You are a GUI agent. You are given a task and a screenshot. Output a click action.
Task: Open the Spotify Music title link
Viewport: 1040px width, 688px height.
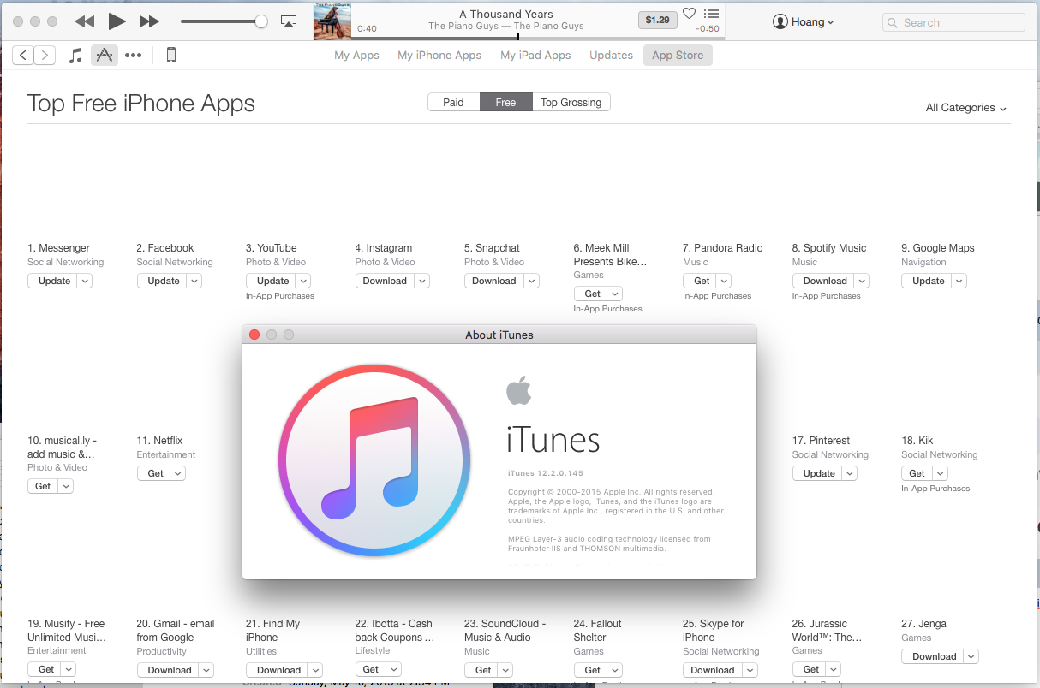[x=829, y=248]
